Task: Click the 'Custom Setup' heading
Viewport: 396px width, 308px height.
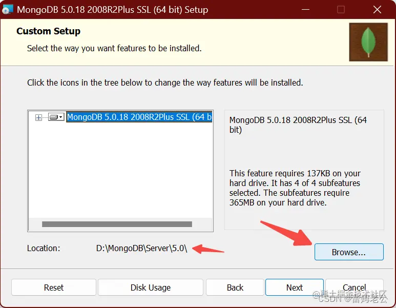Action: (x=49, y=31)
